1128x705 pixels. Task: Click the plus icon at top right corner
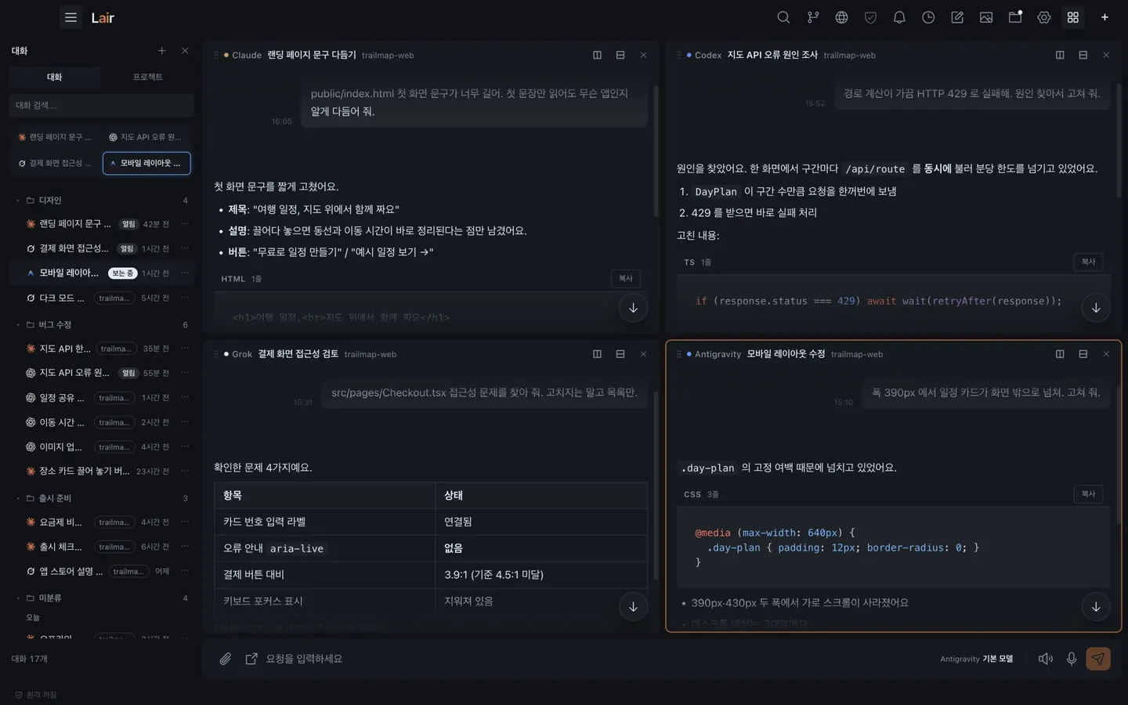point(1104,17)
